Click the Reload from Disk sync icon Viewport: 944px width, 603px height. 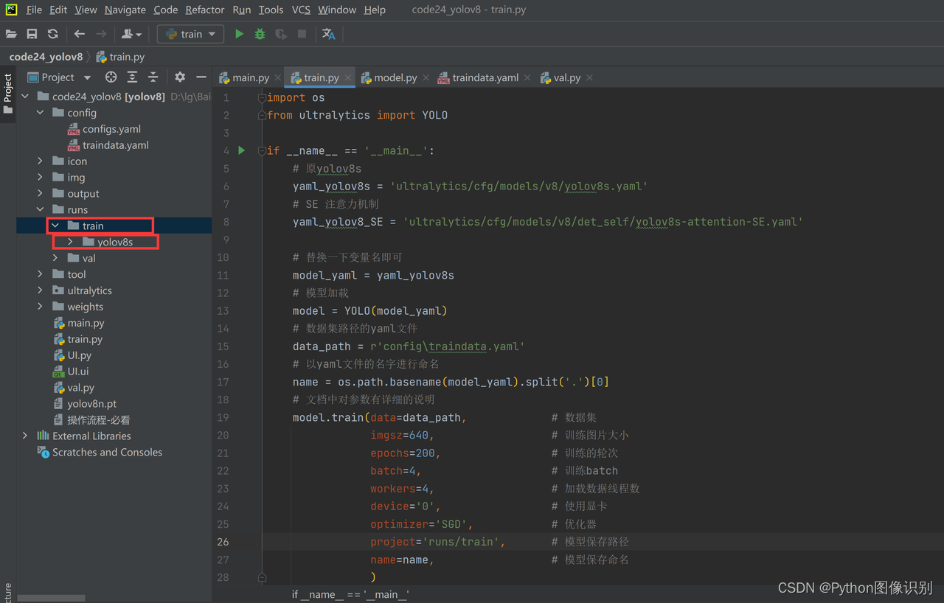pyautogui.click(x=52, y=34)
